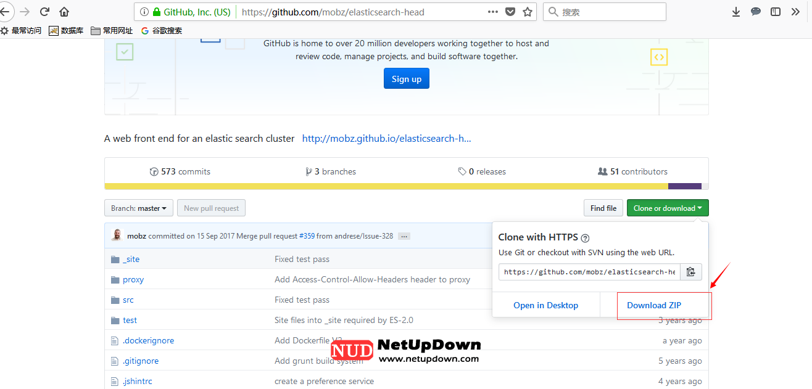This screenshot has height=389, width=812.
Task: Click the Sign up button
Action: pyautogui.click(x=407, y=79)
